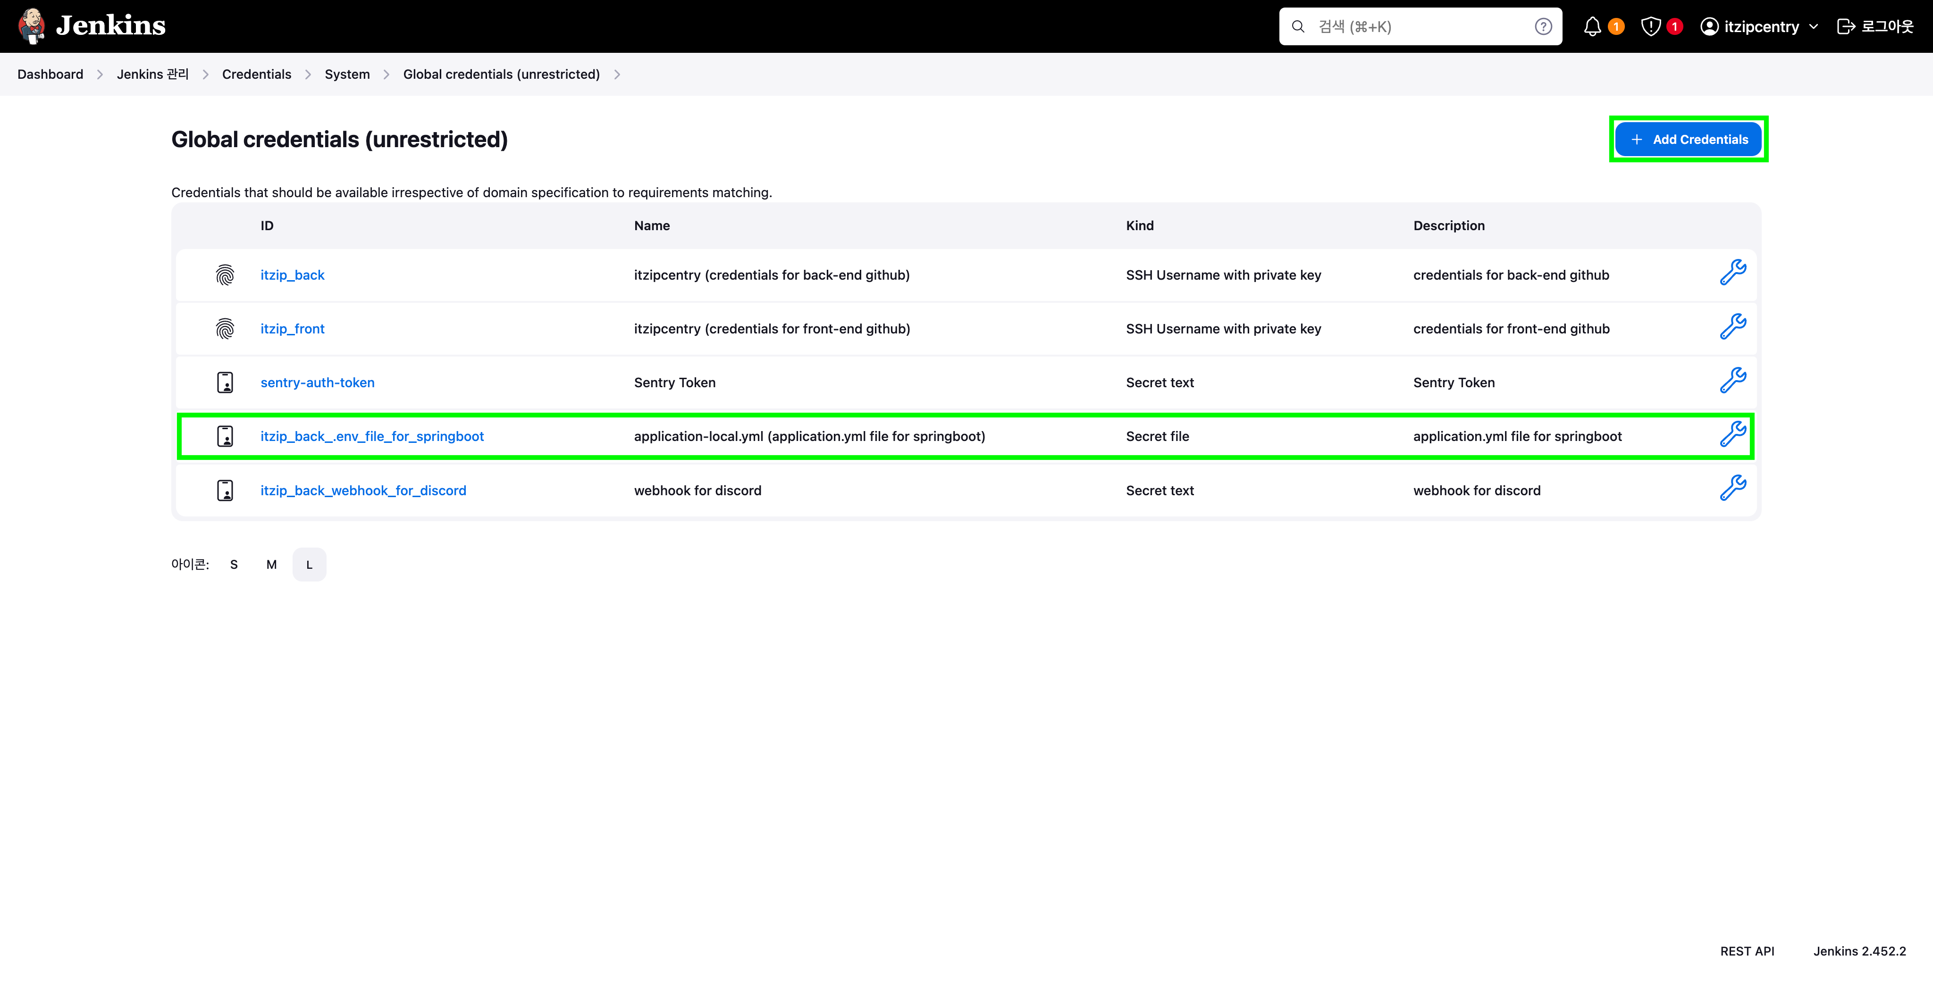Go to Jenkins 관리 breadcrumb
Viewport: 1933px width, 981px height.
[x=152, y=74]
